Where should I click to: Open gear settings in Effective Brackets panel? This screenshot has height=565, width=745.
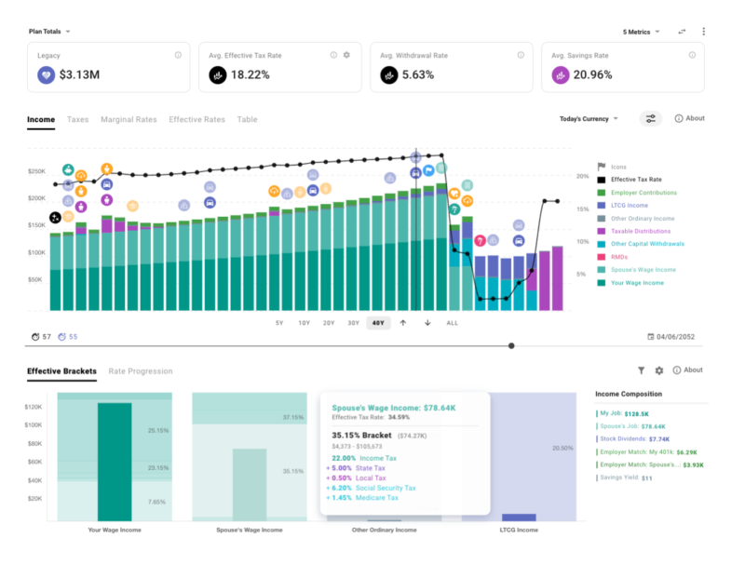pos(659,370)
